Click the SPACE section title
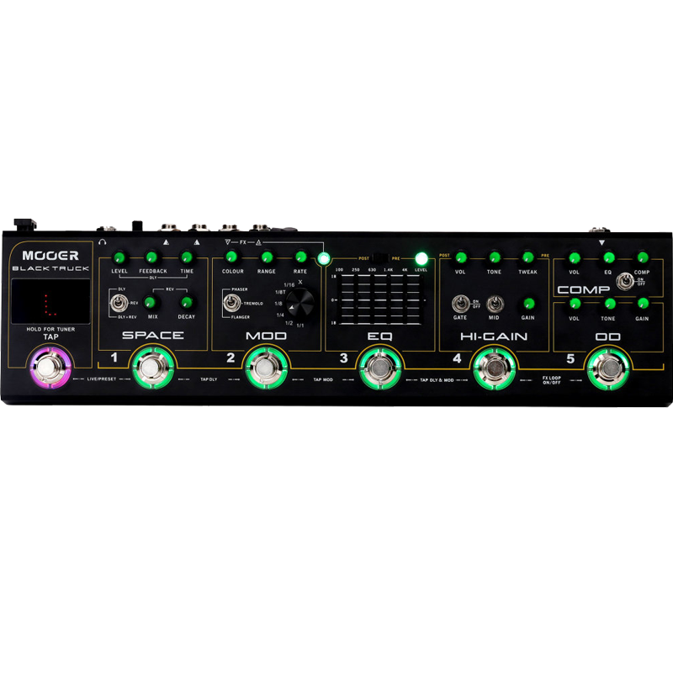The height and width of the screenshot is (673, 673). pos(153,335)
